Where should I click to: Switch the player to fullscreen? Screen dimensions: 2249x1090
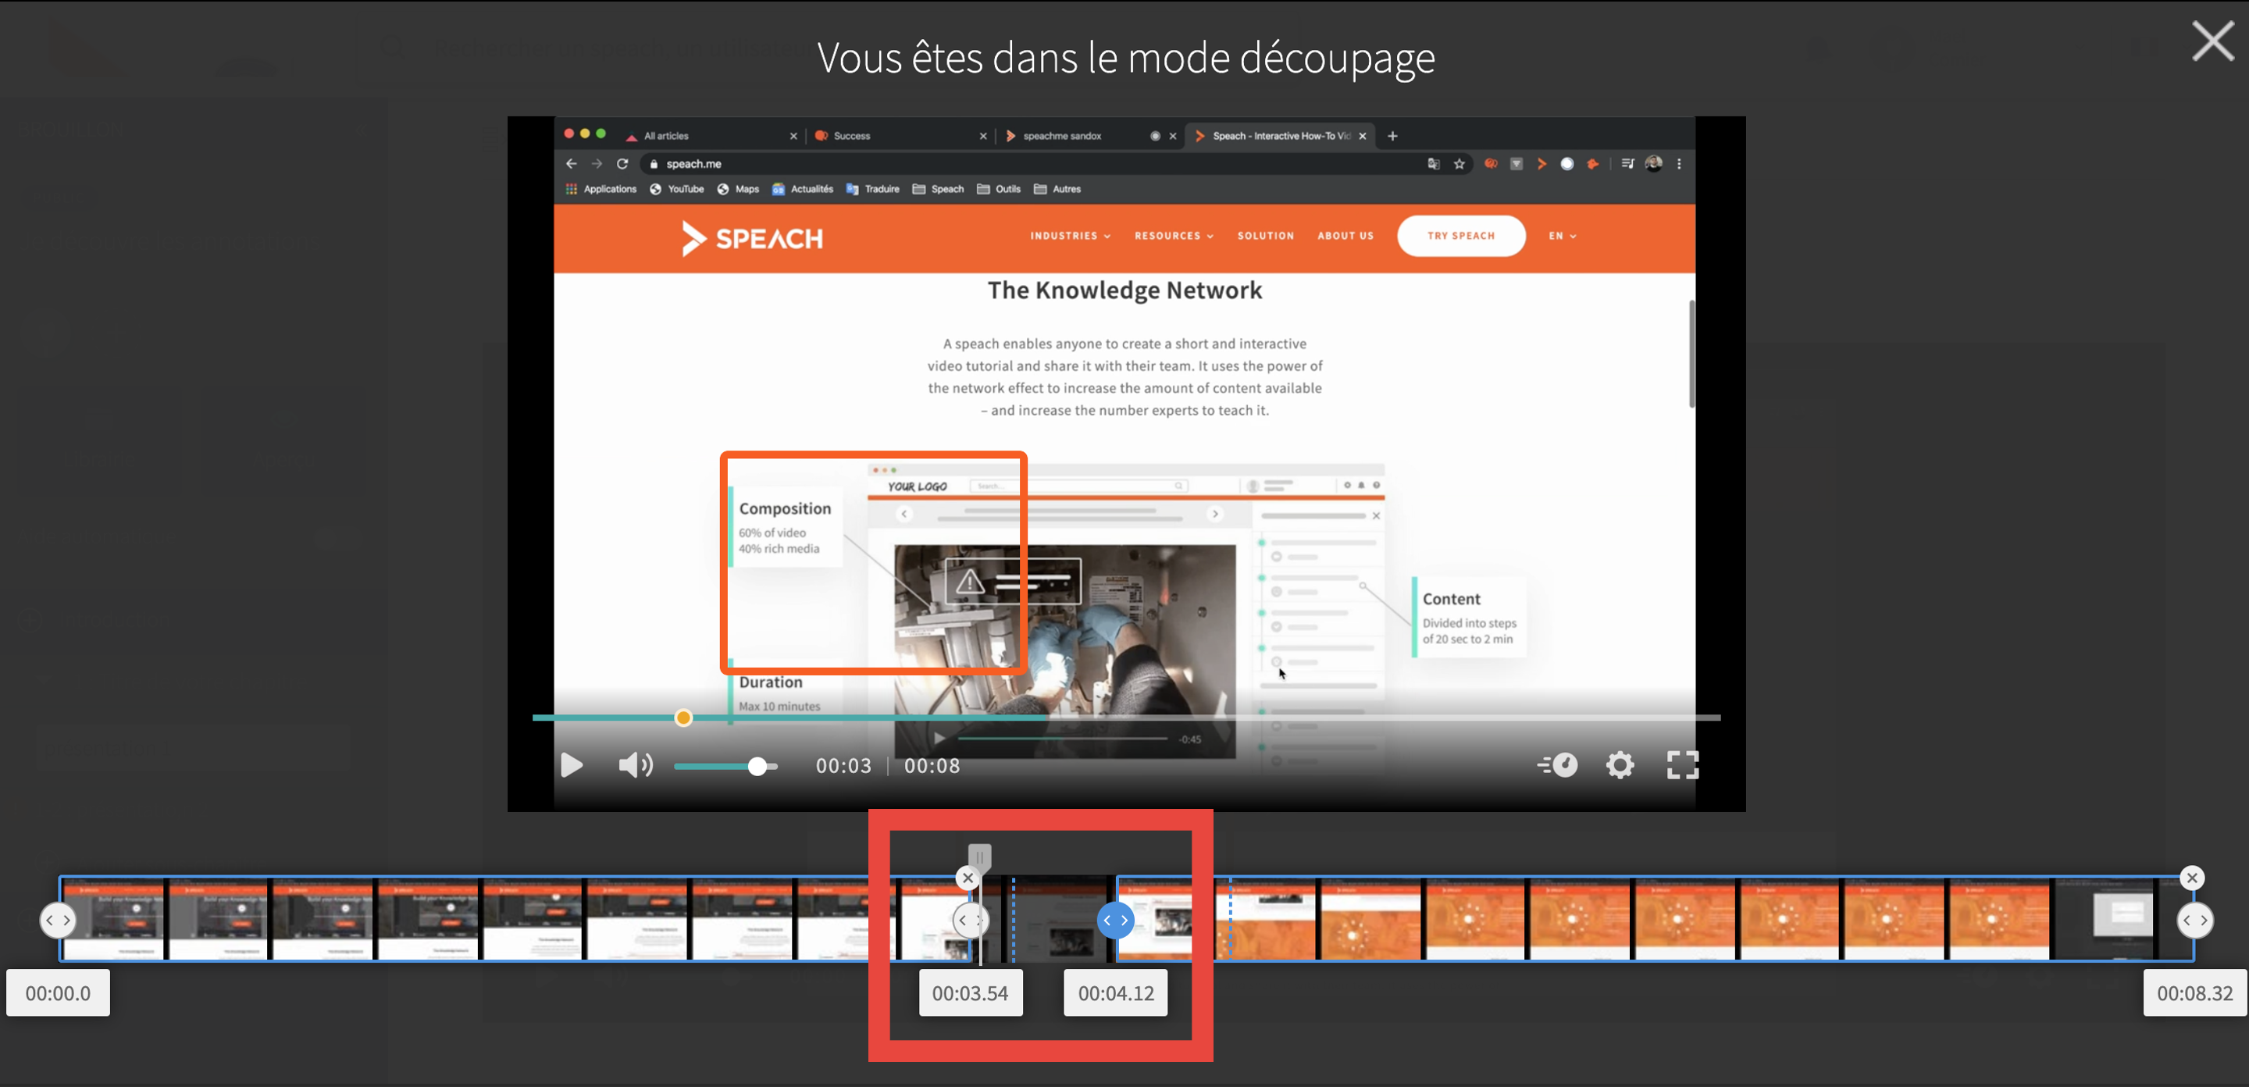point(1682,765)
